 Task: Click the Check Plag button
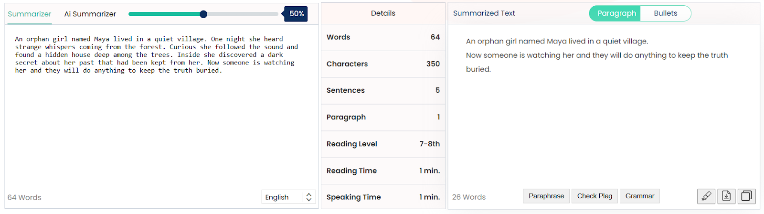(x=594, y=196)
